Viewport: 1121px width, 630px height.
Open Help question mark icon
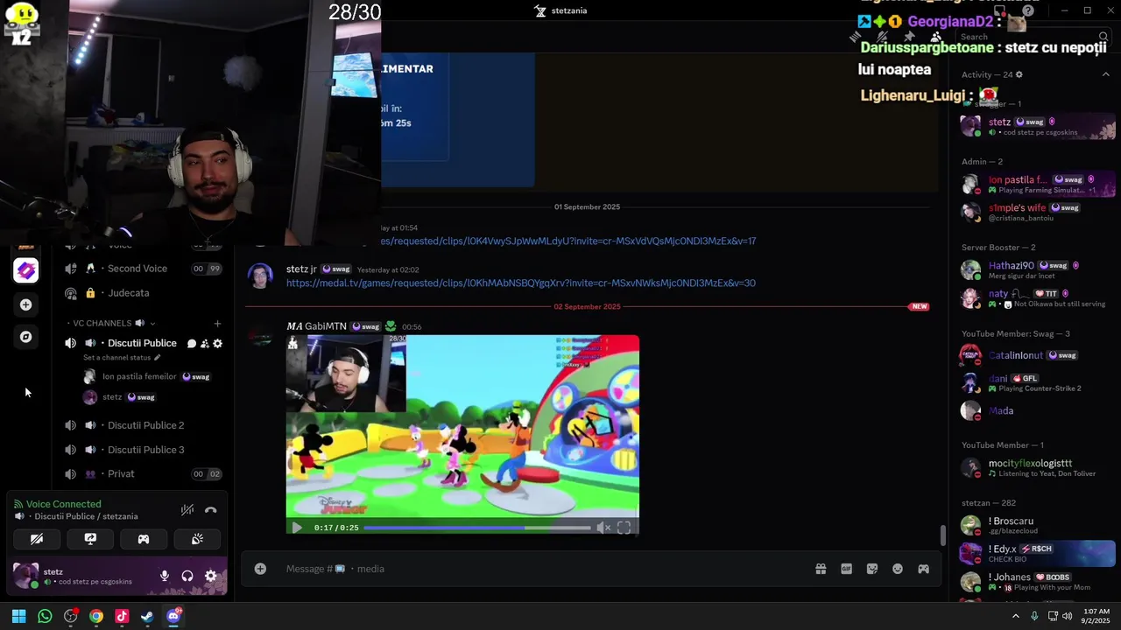(1028, 10)
